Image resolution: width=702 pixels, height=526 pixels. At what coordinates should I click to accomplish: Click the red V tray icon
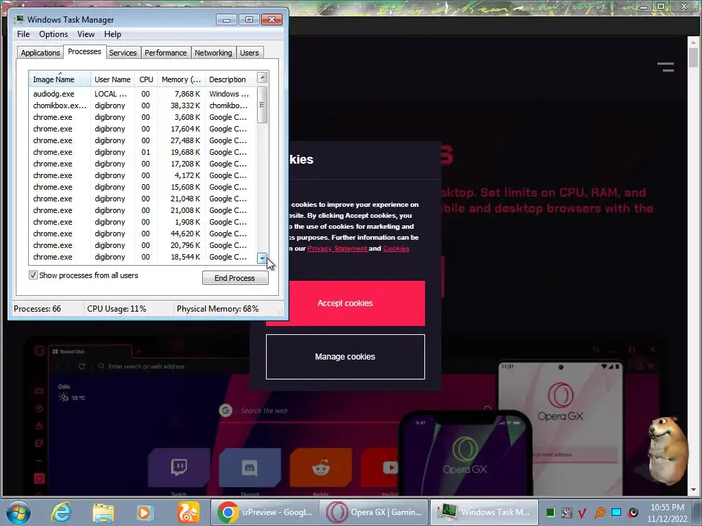(x=583, y=512)
